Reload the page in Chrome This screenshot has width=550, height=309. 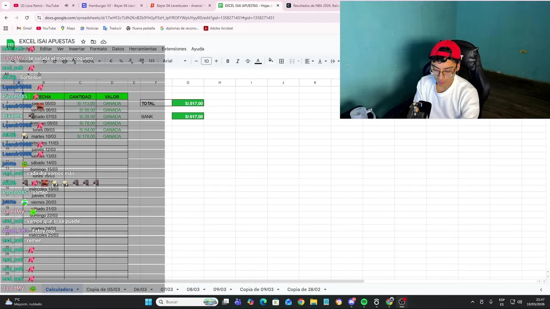27,18
